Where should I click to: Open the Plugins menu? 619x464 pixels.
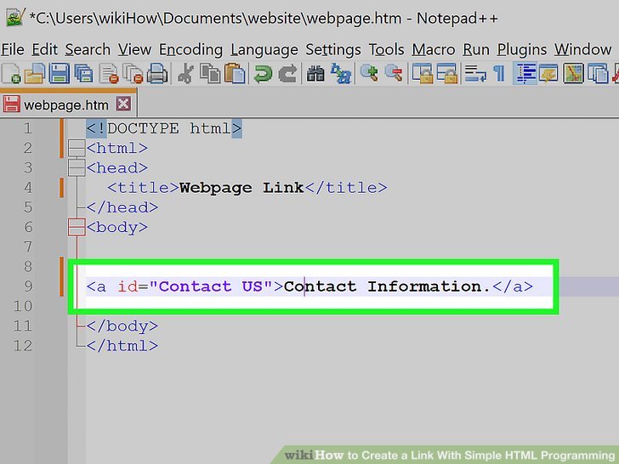click(x=522, y=49)
